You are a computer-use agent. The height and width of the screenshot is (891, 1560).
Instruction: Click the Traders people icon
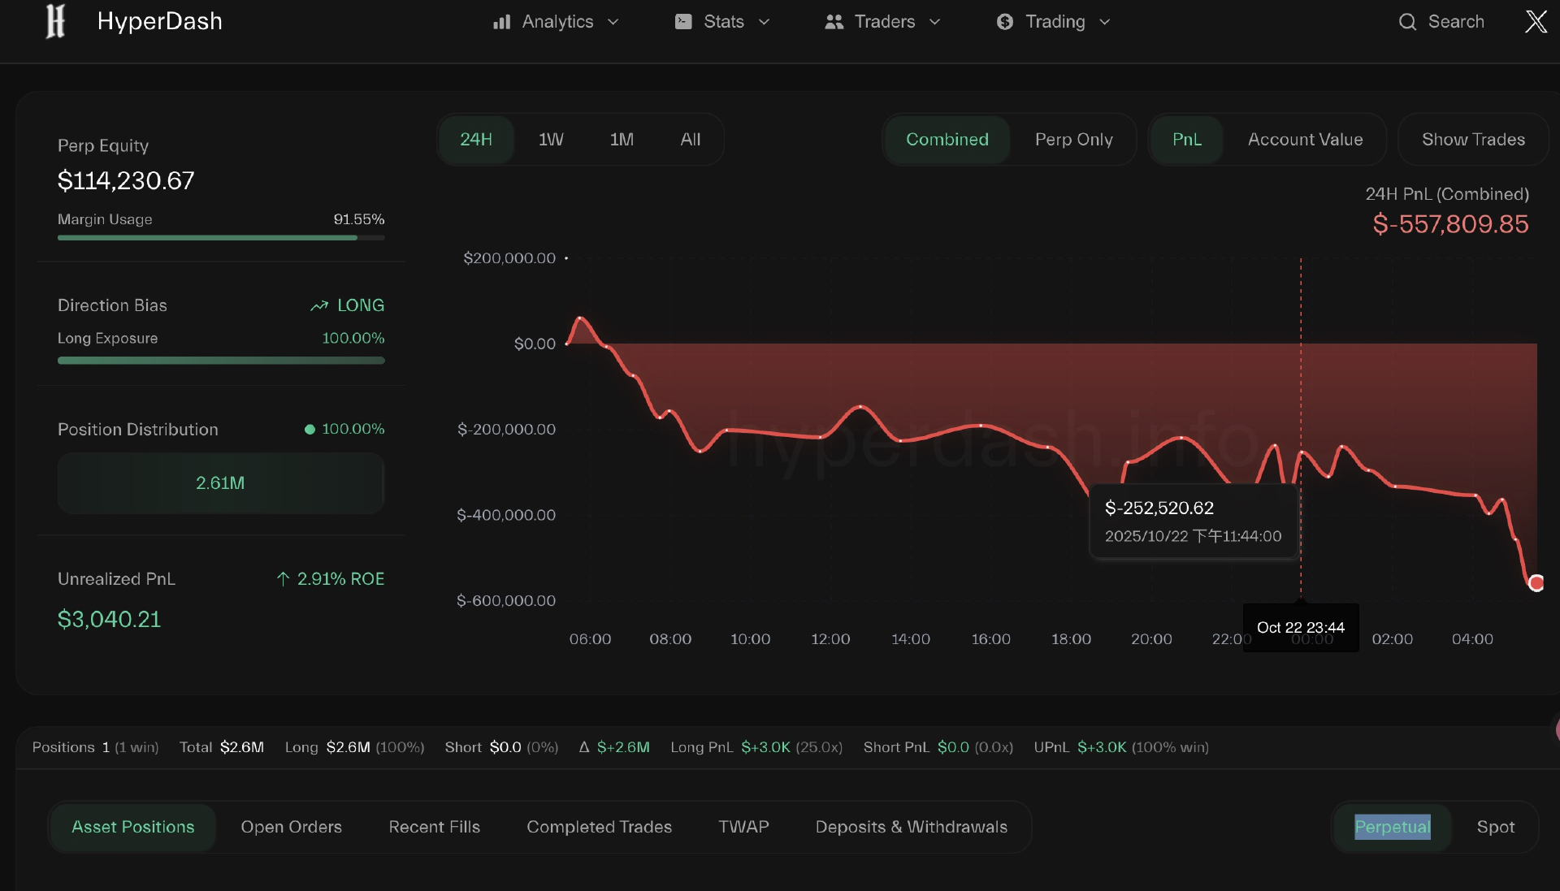point(834,22)
